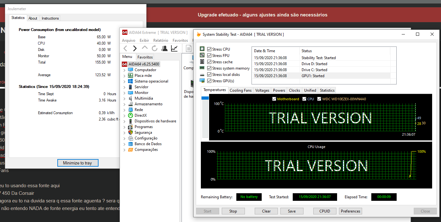Click the Banco de Dados icon
The image size is (441, 222).
[131, 144]
